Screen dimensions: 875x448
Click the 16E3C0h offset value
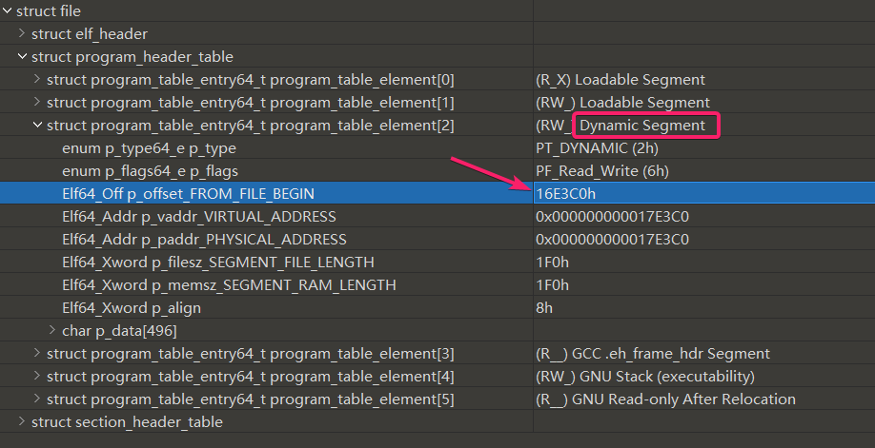(566, 194)
